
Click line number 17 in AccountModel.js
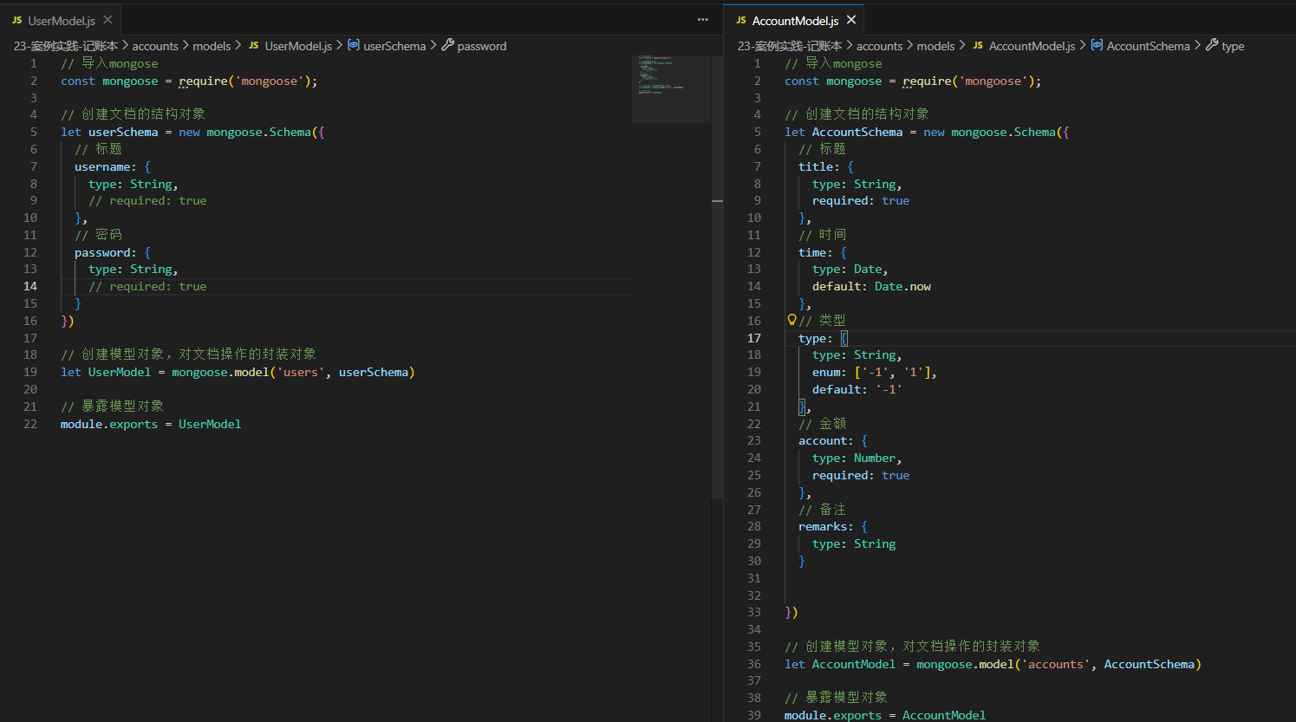point(754,338)
